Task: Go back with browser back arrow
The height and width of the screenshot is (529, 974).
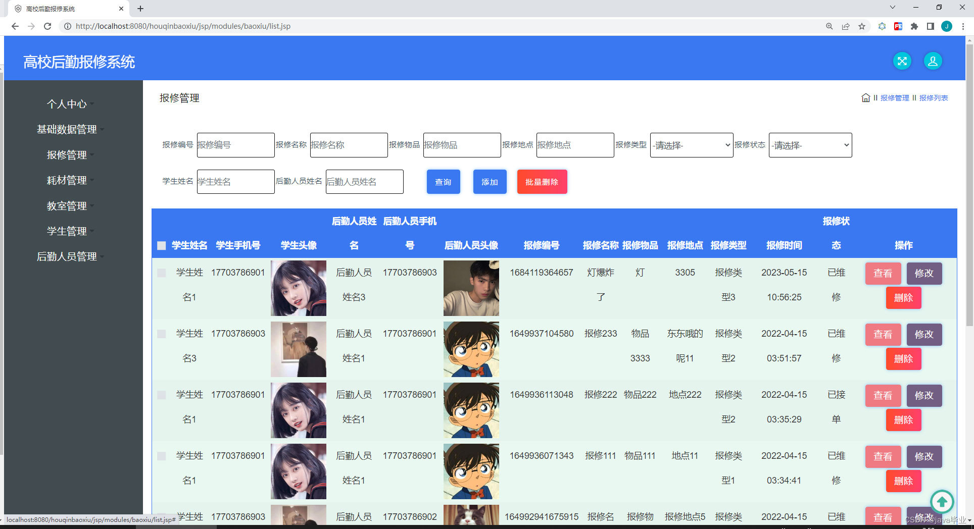Action: tap(15, 26)
